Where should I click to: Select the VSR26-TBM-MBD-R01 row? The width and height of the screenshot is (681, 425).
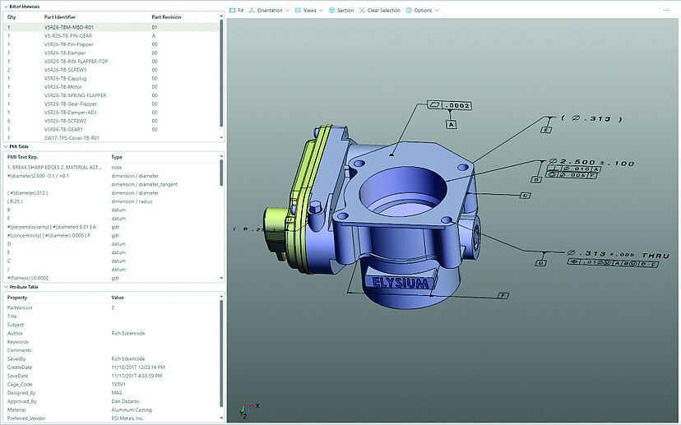tap(111, 27)
